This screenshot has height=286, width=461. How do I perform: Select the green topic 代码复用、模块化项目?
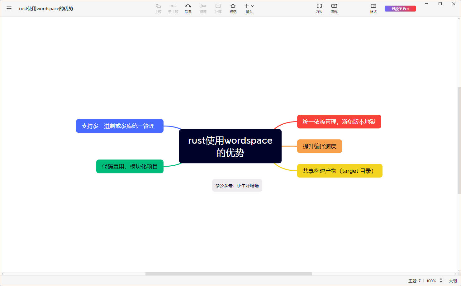point(130,166)
